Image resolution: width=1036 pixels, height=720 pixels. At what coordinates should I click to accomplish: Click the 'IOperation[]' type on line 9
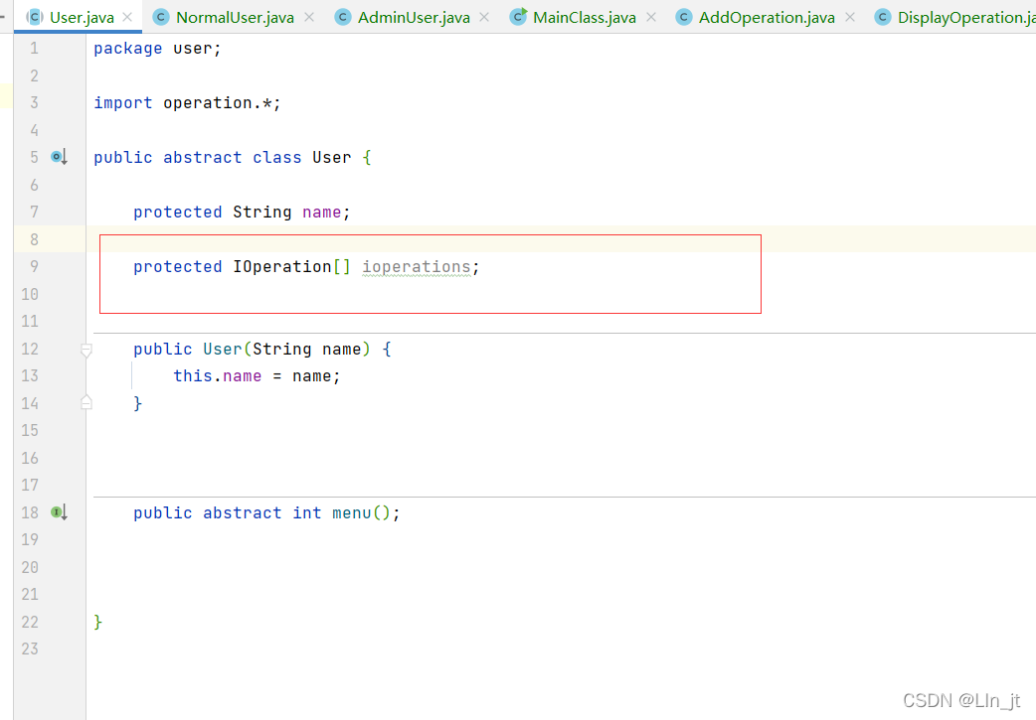click(x=291, y=266)
